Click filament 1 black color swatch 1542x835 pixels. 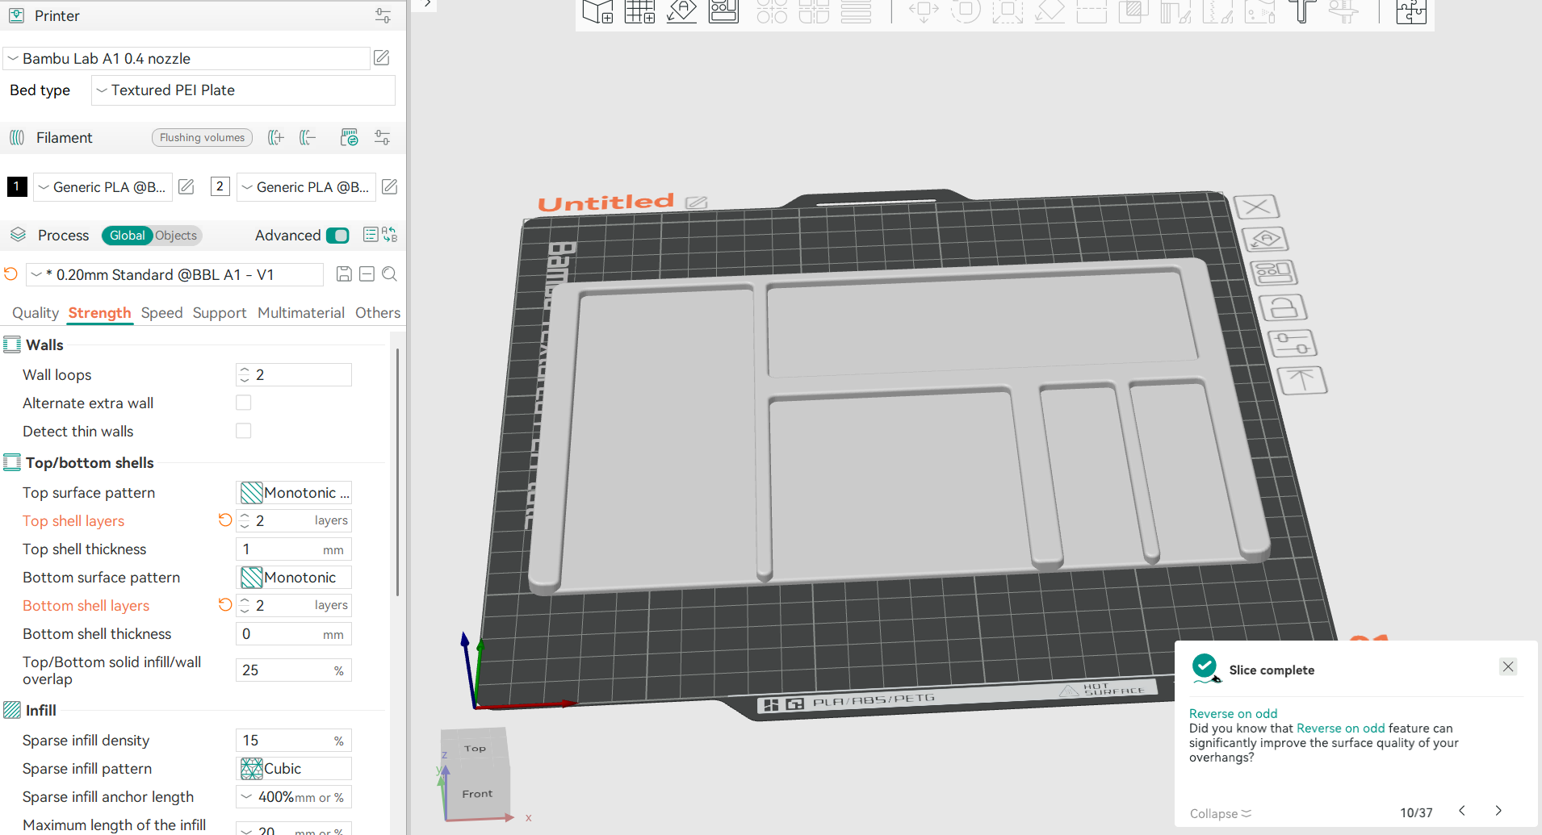coord(17,187)
